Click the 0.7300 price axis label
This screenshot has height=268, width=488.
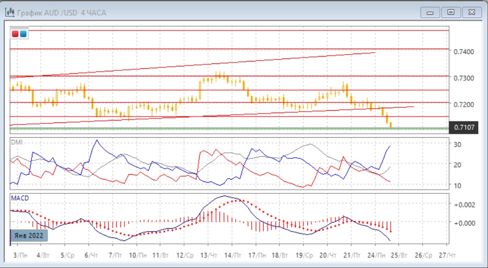(464, 78)
